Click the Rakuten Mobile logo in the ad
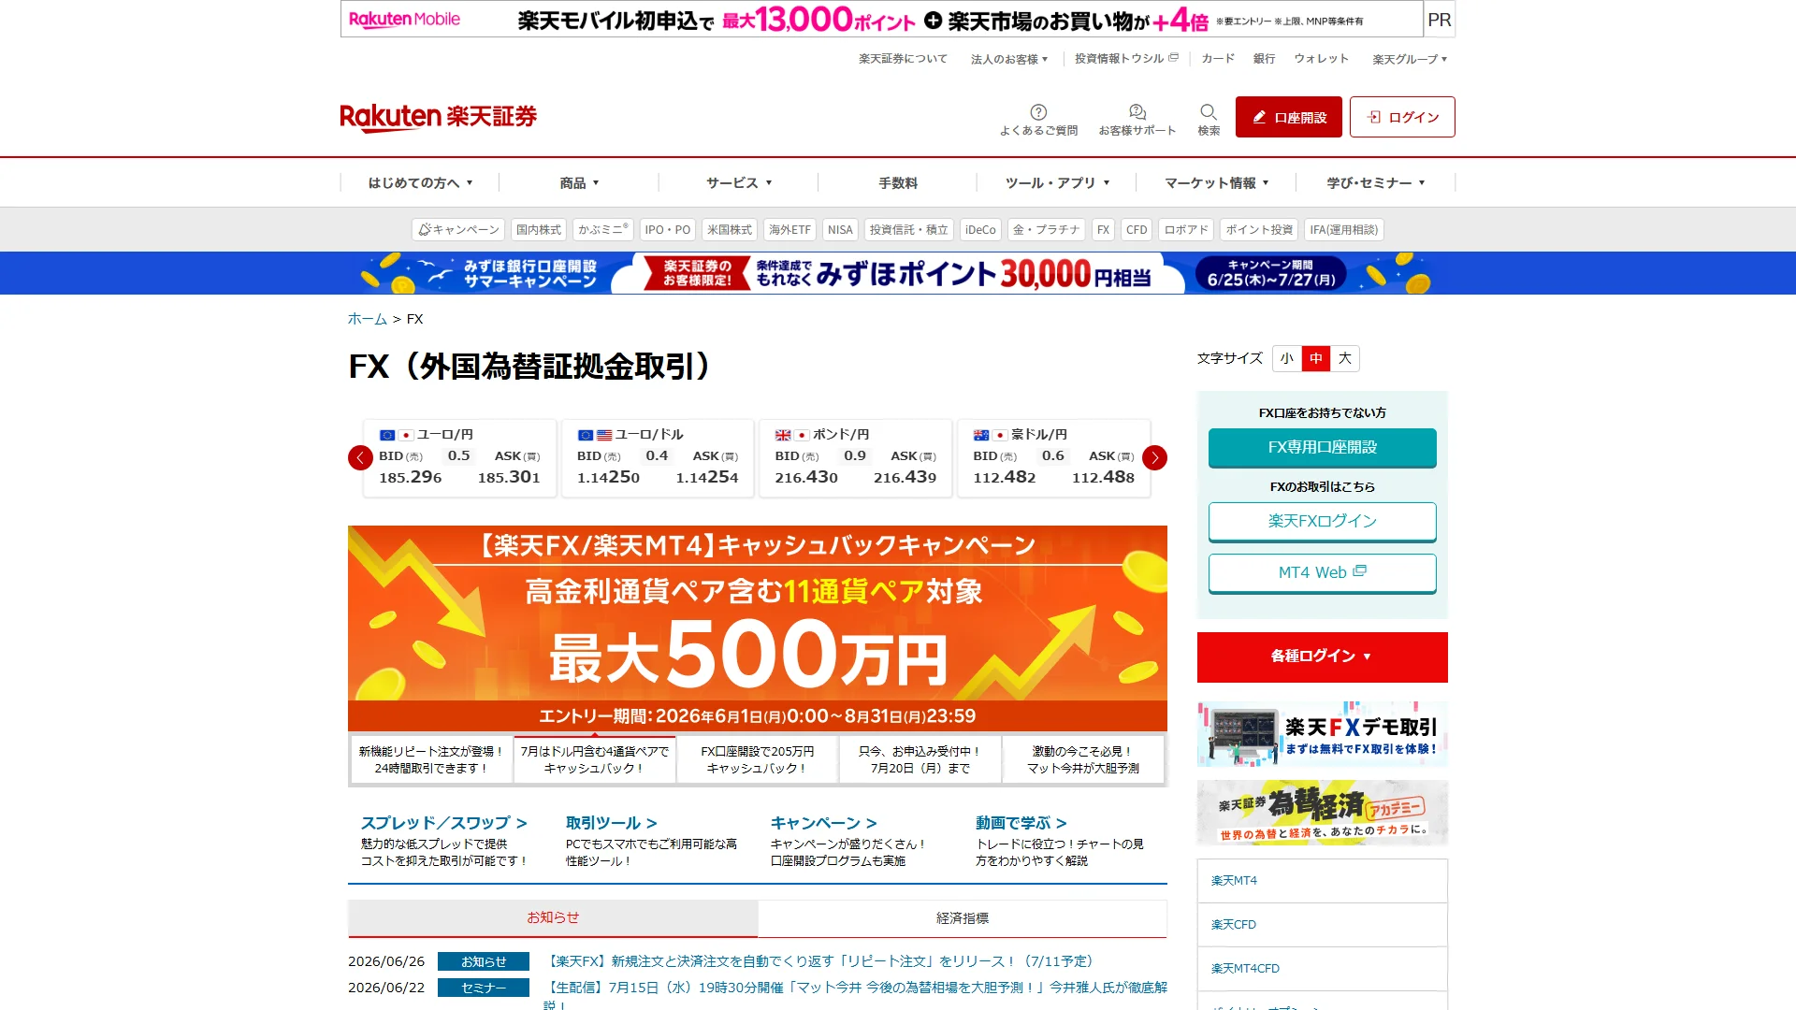The height and width of the screenshot is (1010, 1796). click(x=404, y=19)
